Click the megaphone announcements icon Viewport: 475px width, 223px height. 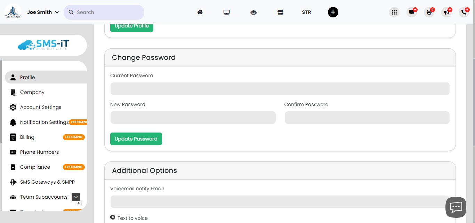click(x=446, y=12)
